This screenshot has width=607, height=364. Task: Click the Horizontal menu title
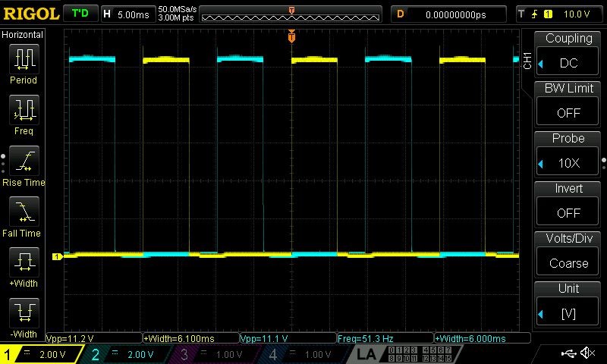pos(22,34)
